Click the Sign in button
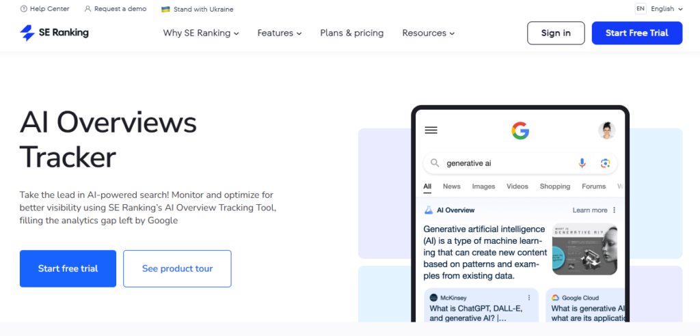The image size is (700, 336). click(x=556, y=33)
